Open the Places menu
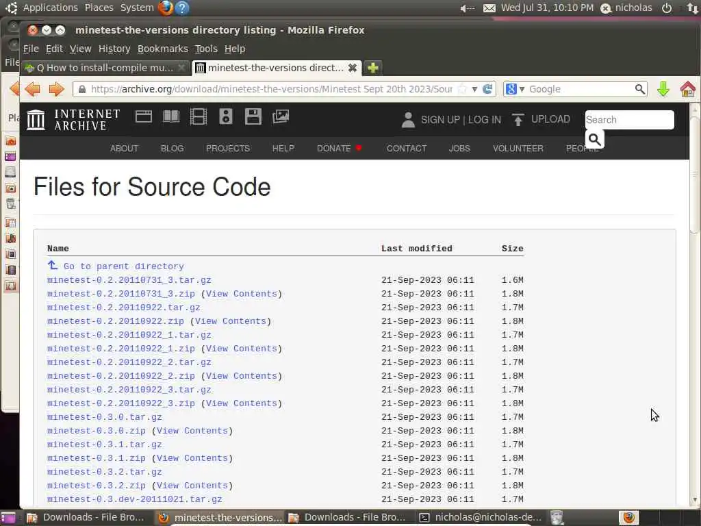Viewport: 701px width, 526px height. tap(99, 8)
